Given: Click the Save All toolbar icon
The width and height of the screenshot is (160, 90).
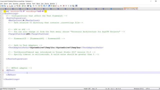Looking at the screenshot, I should pyautogui.click(x=5, y=6).
